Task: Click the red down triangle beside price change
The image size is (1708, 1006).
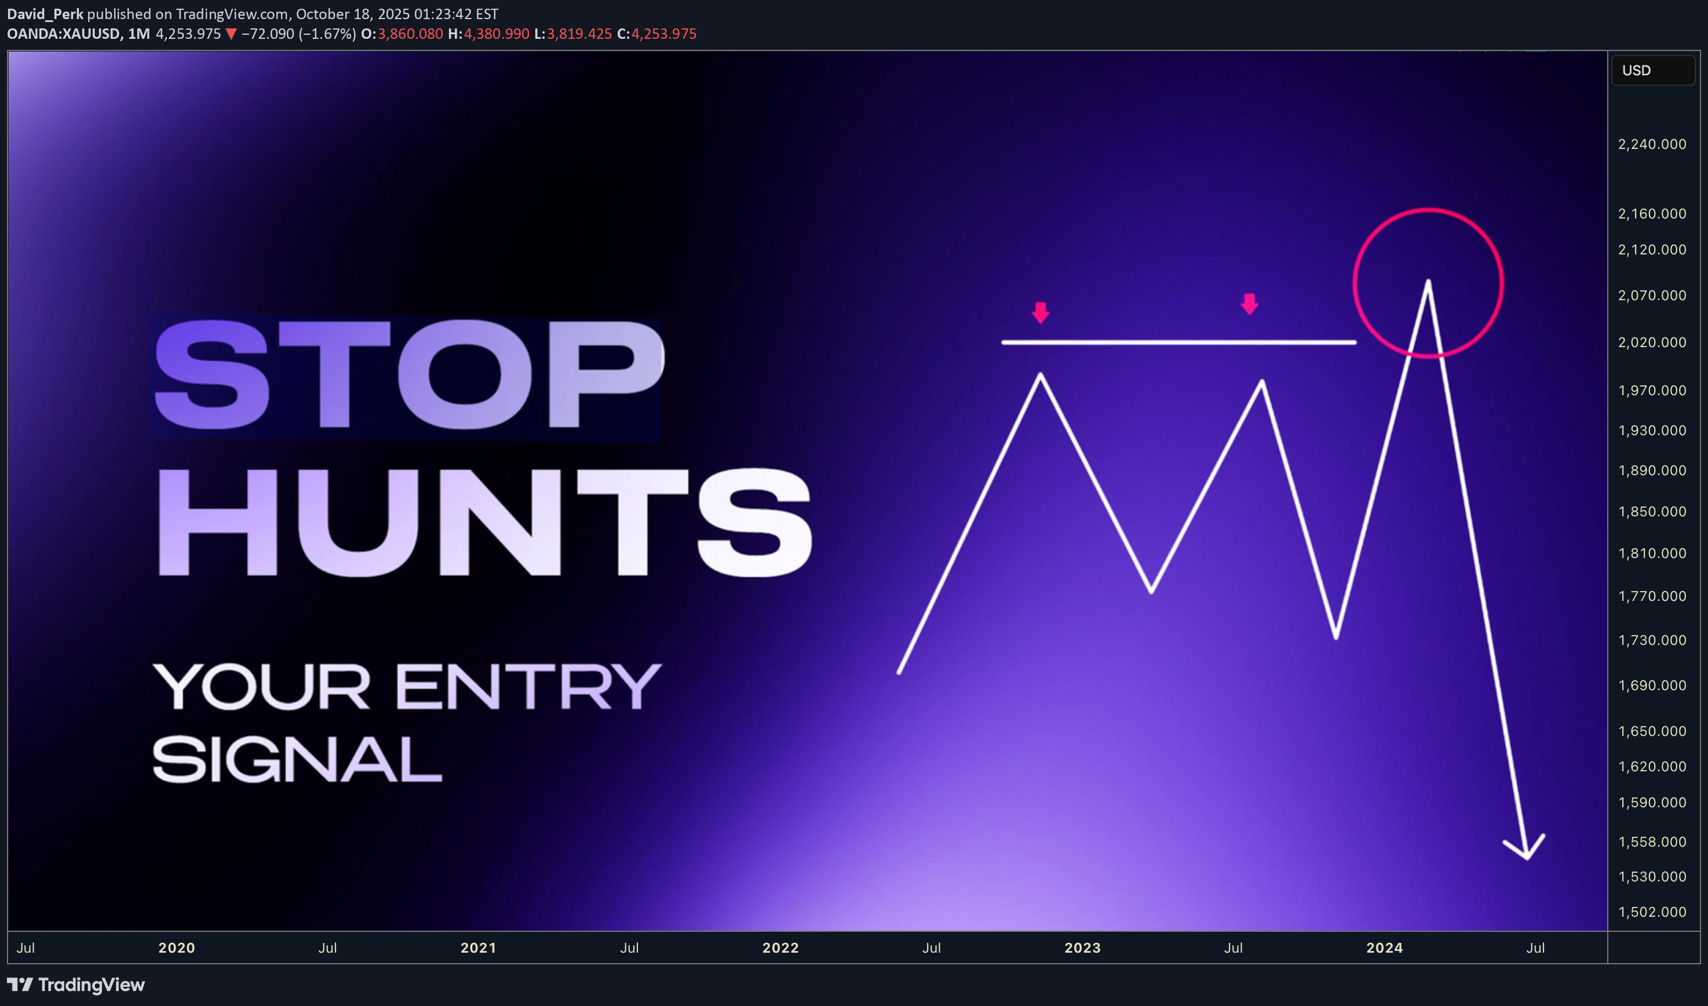Action: pos(231,34)
